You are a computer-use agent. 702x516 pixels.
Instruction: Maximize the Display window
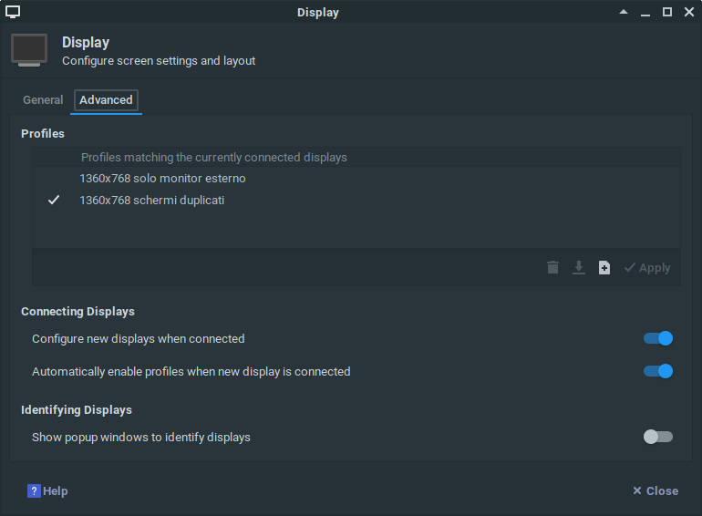pyautogui.click(x=666, y=12)
